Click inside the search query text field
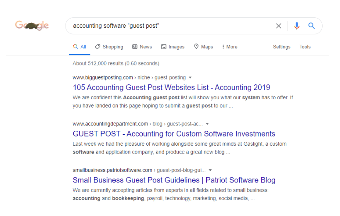340x216 pixels. coord(171,26)
